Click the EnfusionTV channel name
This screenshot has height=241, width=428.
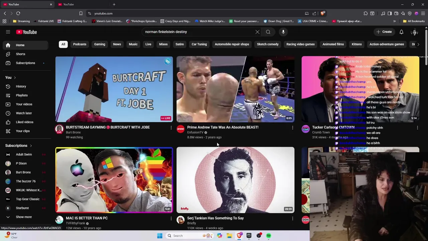coord(195,133)
